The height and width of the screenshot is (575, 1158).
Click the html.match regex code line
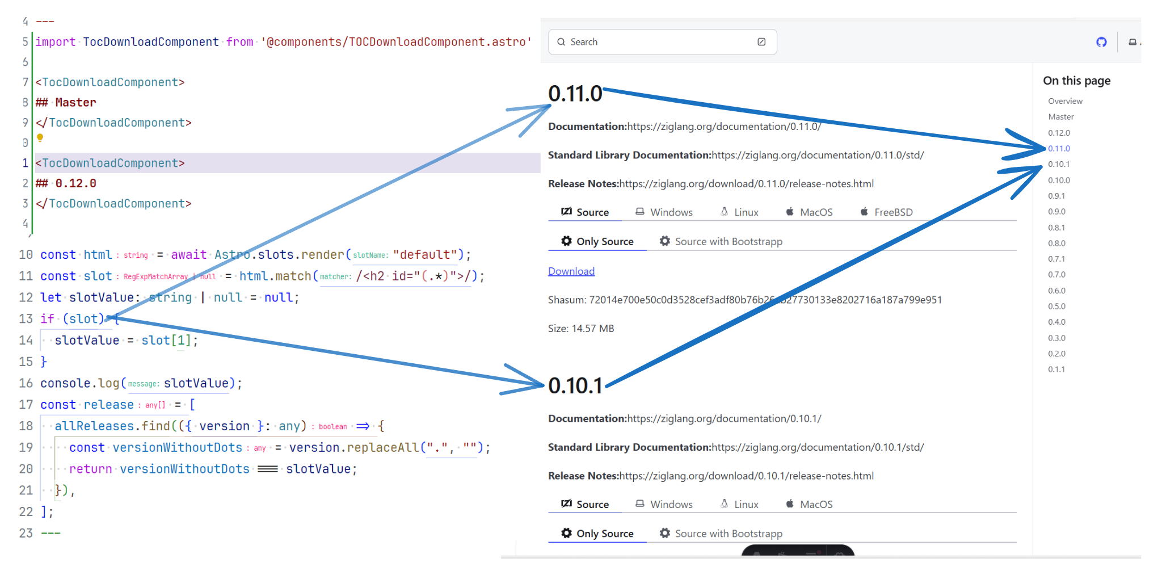pos(262,276)
